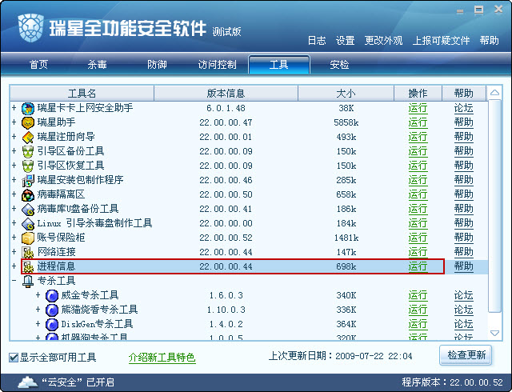Expand the 进程信息 row

pos(14,266)
